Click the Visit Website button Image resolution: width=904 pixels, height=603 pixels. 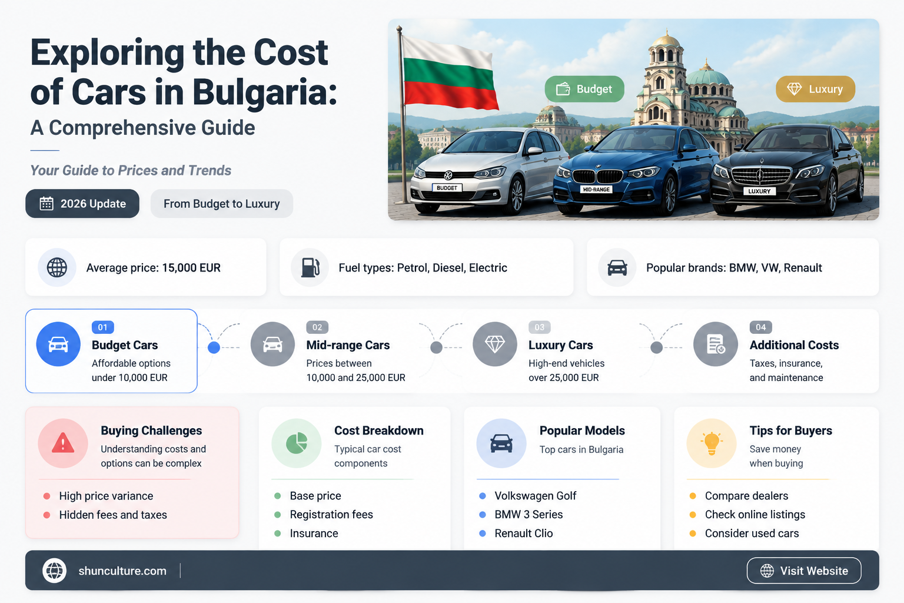point(804,571)
